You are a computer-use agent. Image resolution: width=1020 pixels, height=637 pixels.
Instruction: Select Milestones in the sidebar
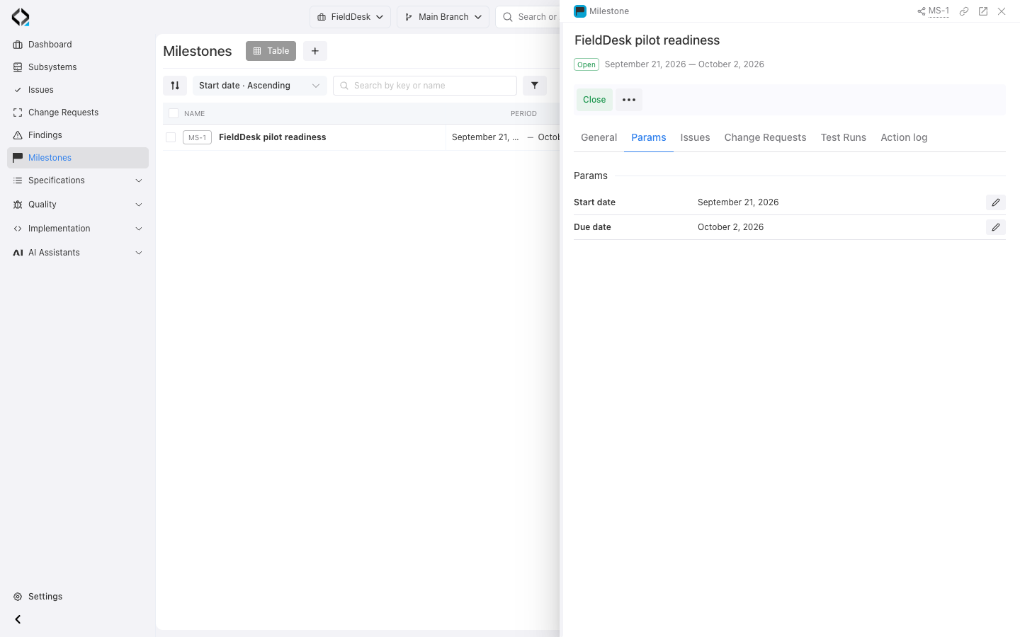(78, 158)
